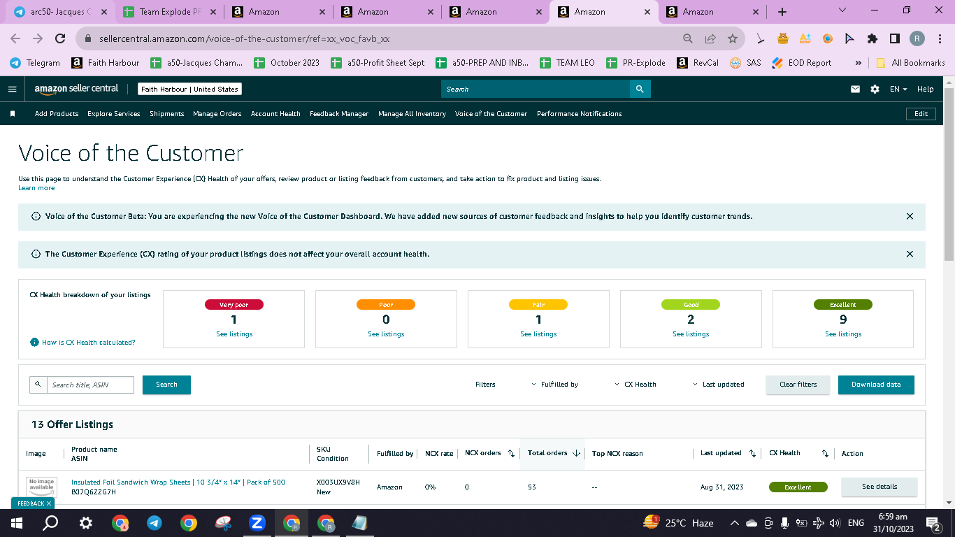The height and width of the screenshot is (537, 955).
Task: Open the Chrome Extensions puzzle icon
Action: [x=872, y=38]
